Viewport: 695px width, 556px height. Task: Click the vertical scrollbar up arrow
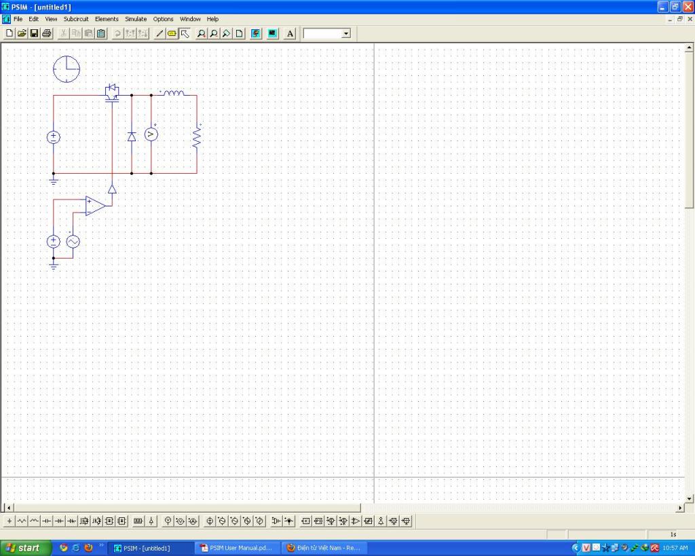coord(690,48)
